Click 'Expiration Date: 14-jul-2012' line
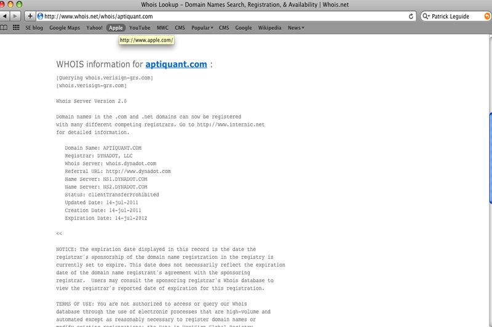 coord(106,218)
